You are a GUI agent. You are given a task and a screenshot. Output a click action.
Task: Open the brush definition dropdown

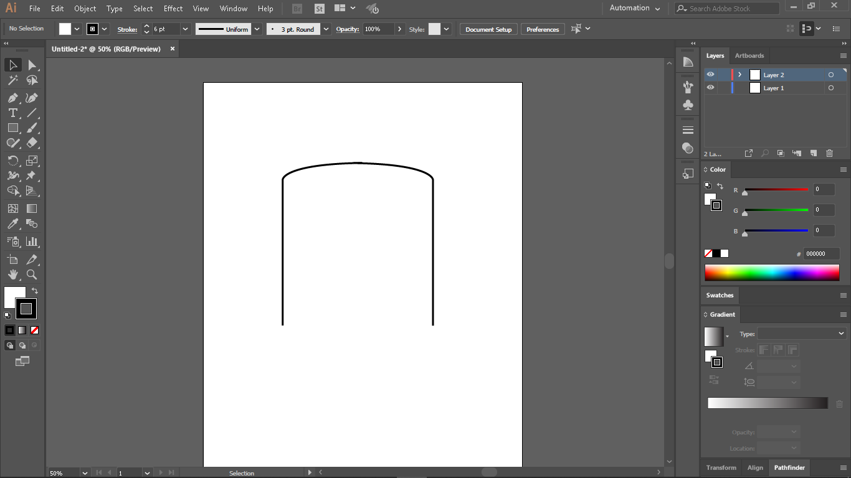click(x=326, y=29)
